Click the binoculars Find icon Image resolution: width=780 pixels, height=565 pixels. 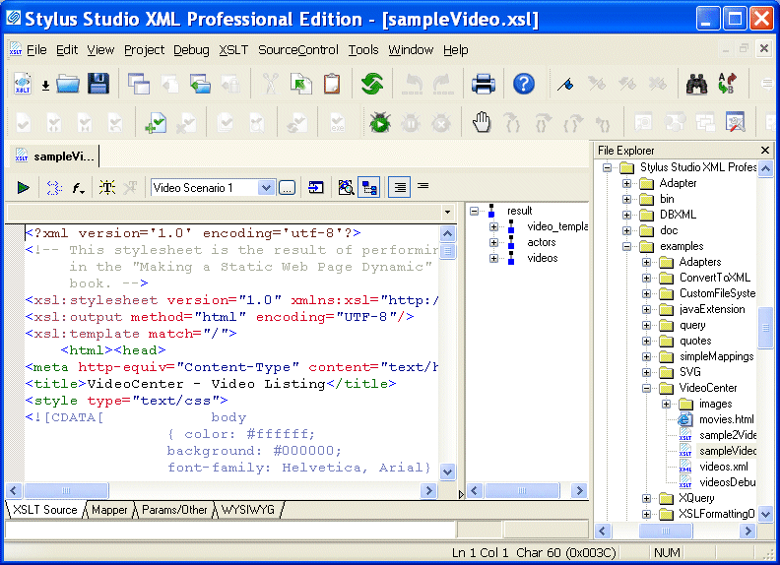tap(697, 84)
